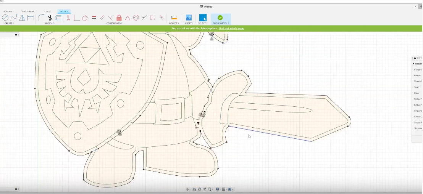Click the green Finish Sketch checkmark
The width and height of the screenshot is (423, 194).
[220, 18]
